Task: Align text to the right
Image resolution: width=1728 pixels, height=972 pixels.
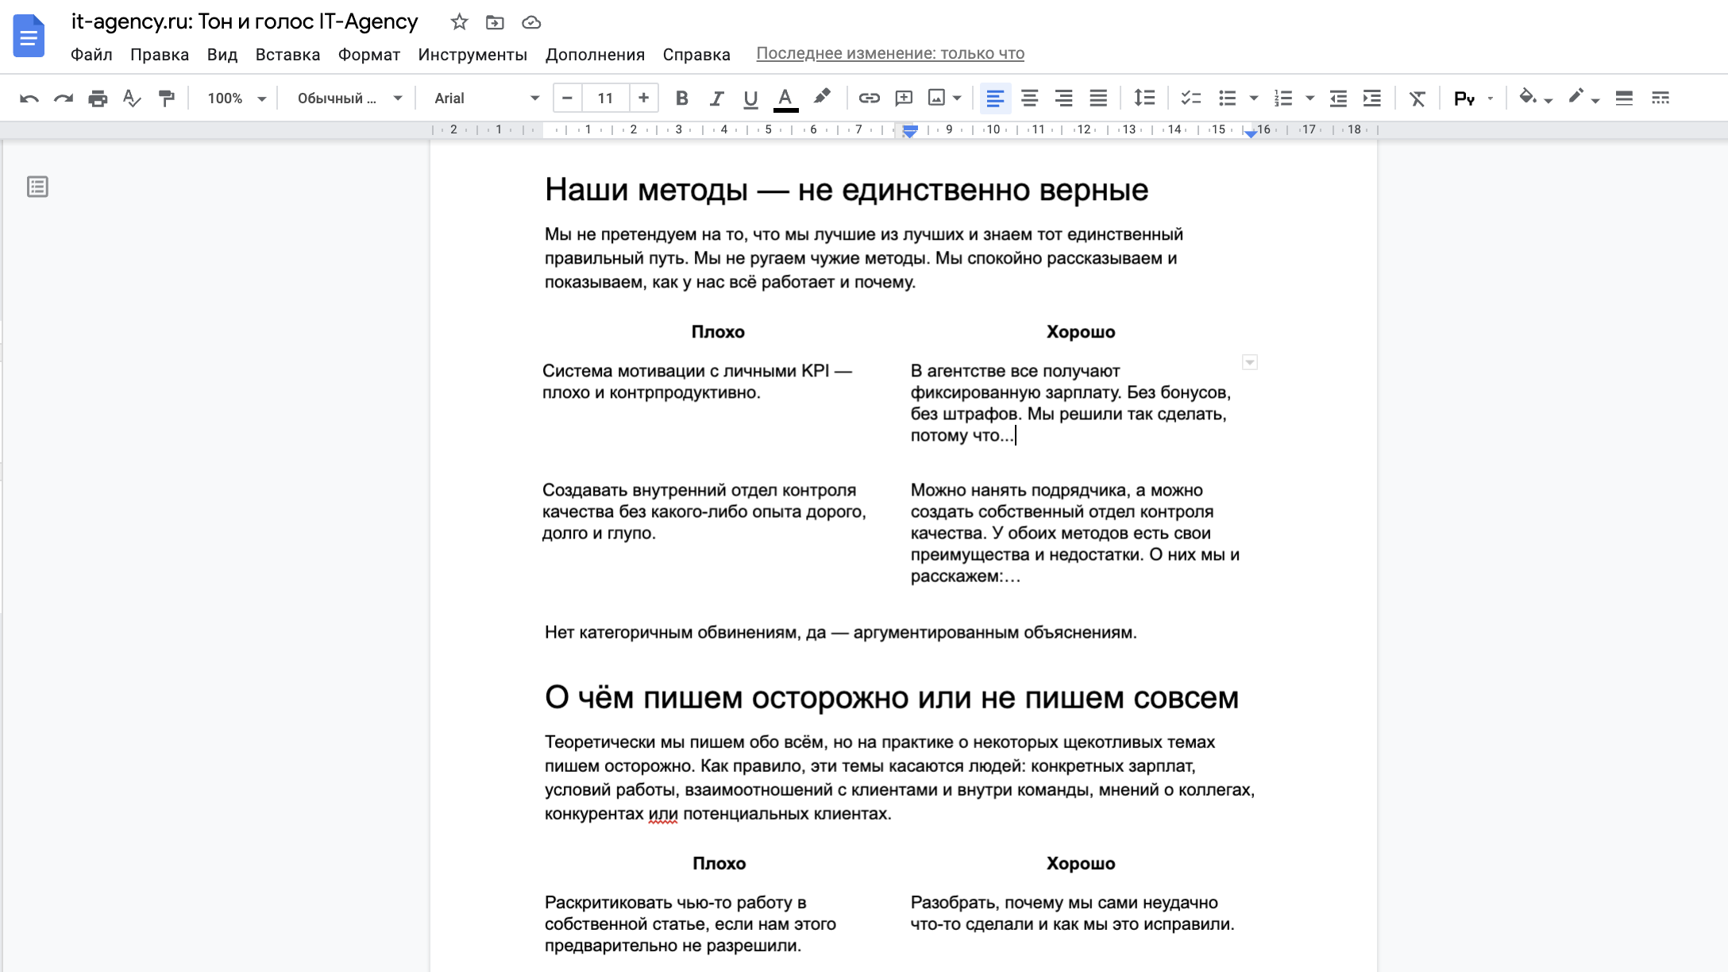Action: (1063, 98)
